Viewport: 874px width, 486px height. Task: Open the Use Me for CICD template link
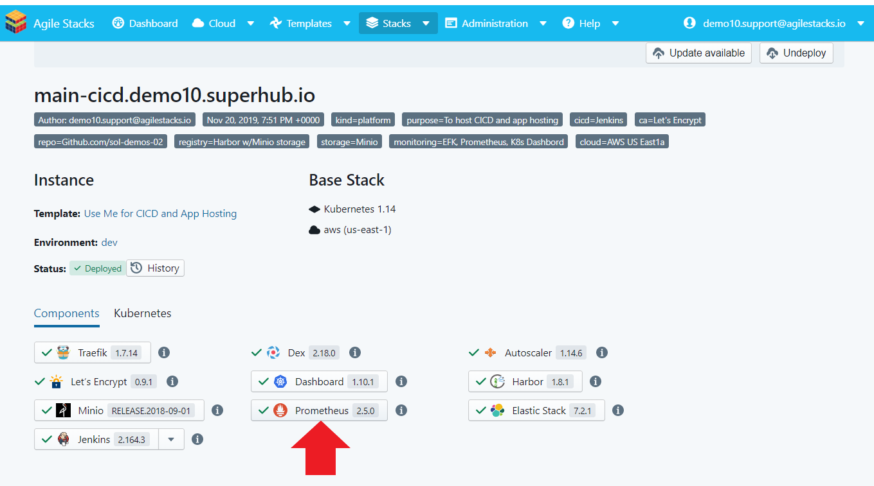pyautogui.click(x=160, y=214)
